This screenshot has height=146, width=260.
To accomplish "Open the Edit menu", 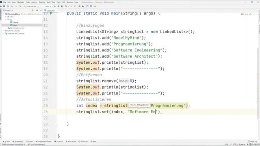I will point(9,2).
